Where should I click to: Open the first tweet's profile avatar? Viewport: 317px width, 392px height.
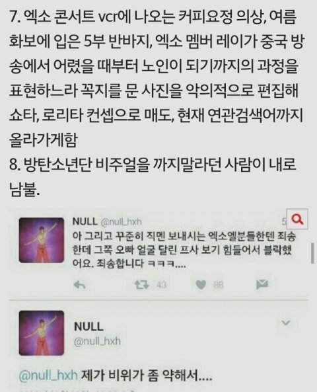click(42, 240)
